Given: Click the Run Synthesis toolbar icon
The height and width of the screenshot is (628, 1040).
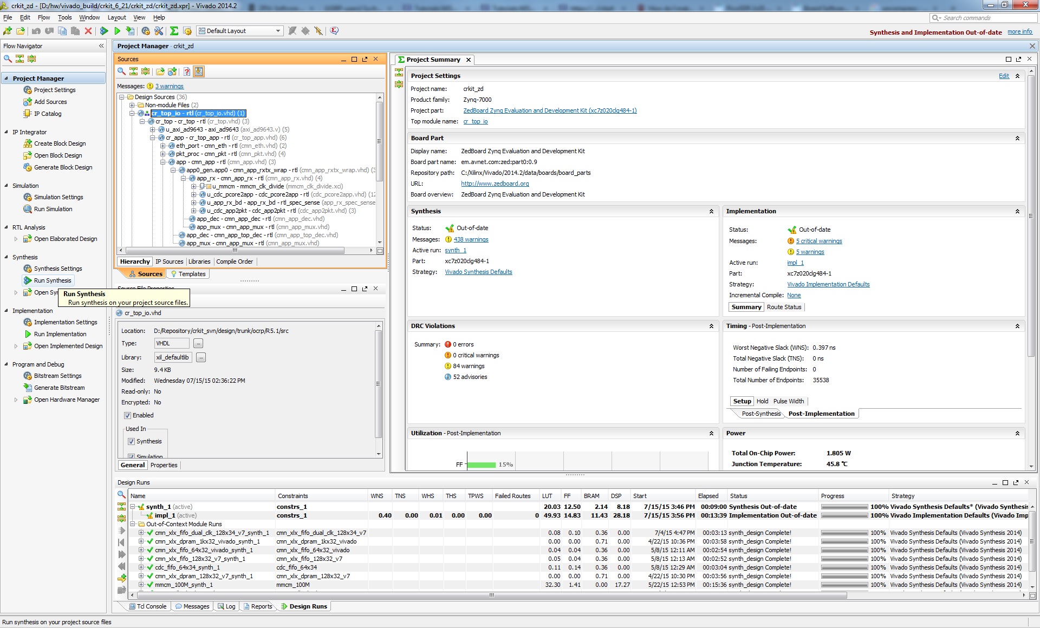Looking at the screenshot, I should (104, 31).
